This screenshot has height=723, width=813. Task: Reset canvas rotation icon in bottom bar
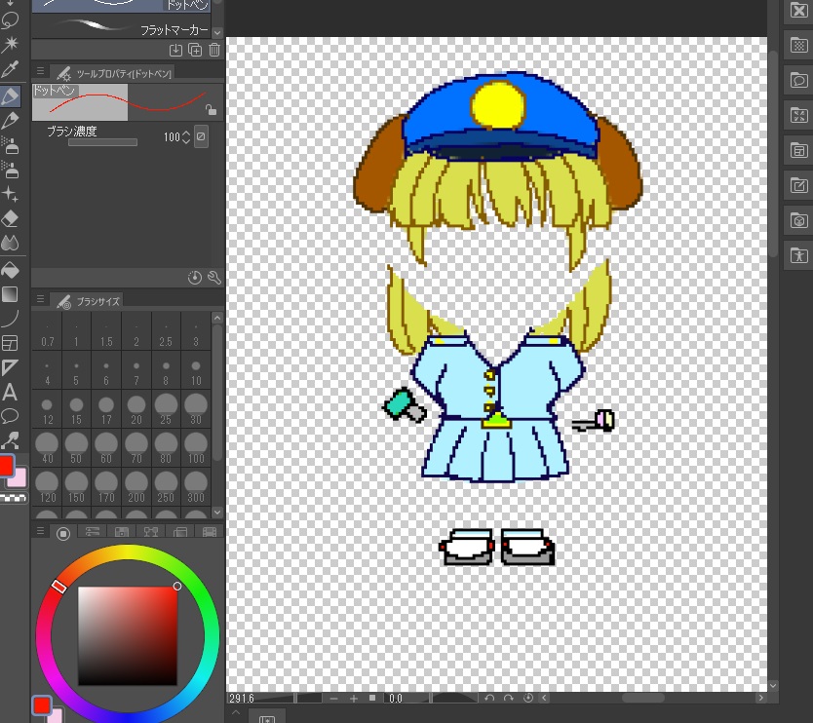(527, 698)
